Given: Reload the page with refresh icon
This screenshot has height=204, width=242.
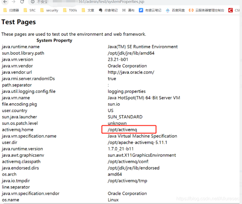Looking at the screenshot, I should [22, 2].
